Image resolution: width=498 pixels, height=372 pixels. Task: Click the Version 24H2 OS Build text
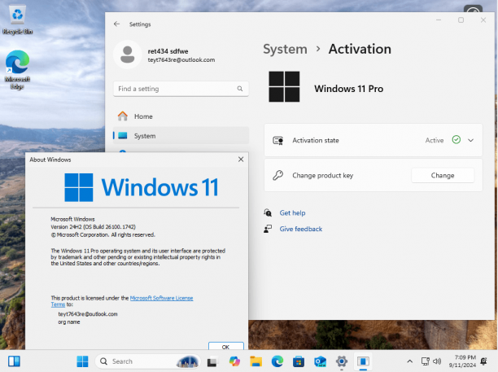click(x=93, y=227)
